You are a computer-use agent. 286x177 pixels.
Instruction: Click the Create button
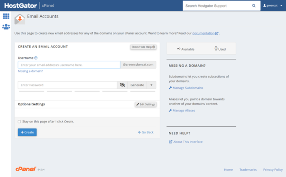(27, 132)
